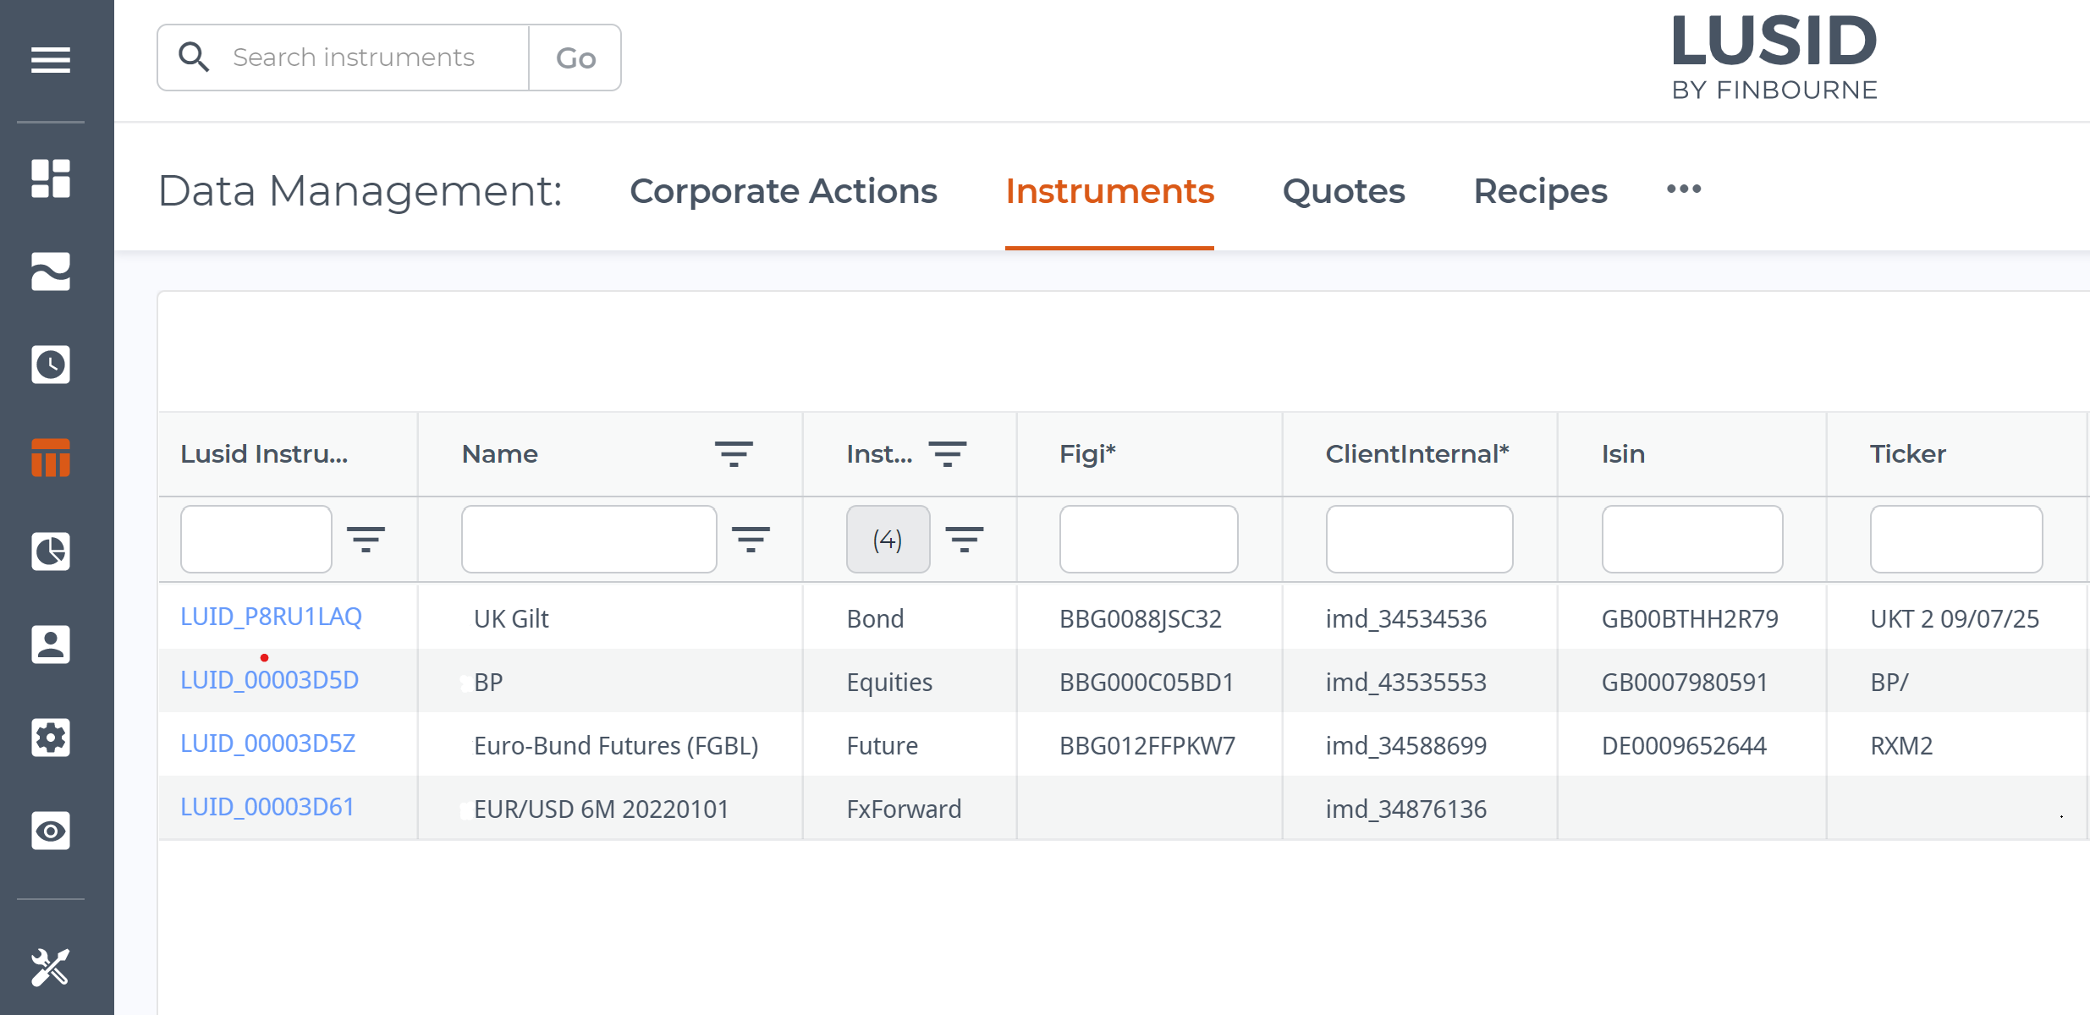Open the pie chart sidebar icon

(x=51, y=551)
